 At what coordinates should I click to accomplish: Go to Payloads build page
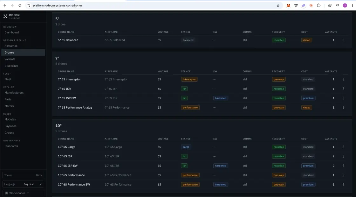[x=10, y=126]
